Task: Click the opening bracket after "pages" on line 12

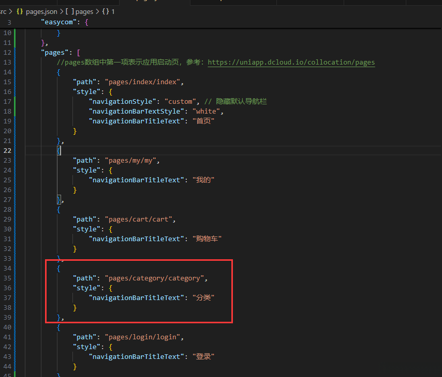Action: click(78, 52)
